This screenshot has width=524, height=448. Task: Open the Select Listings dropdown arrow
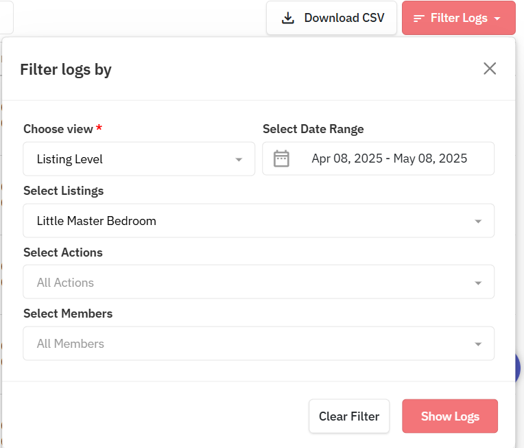click(x=478, y=222)
